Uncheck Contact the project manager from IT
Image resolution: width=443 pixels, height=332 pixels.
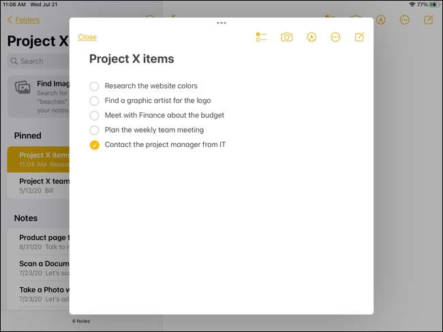coord(94,145)
